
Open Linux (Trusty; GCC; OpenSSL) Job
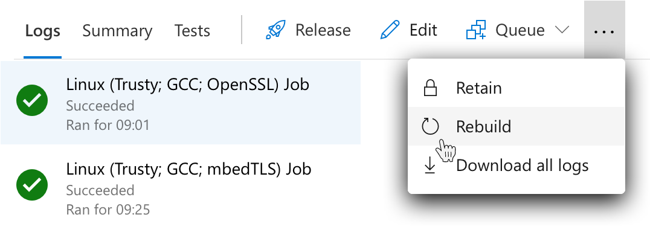[x=187, y=85]
